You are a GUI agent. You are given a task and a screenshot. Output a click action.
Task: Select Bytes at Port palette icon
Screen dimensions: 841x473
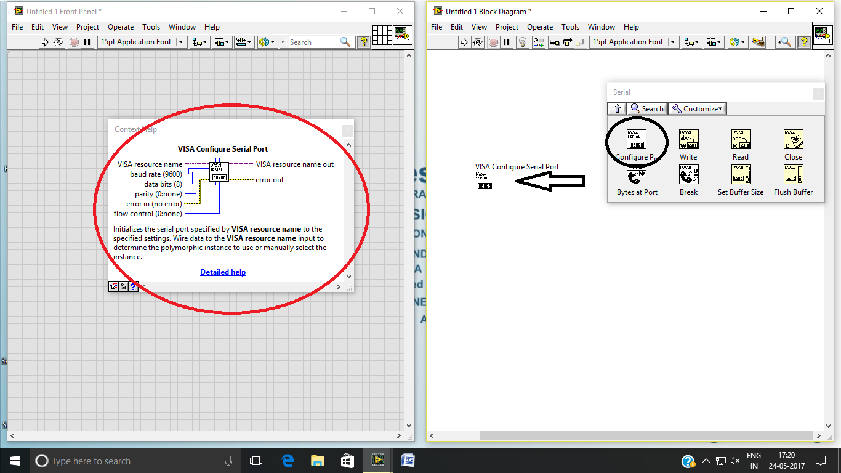pos(637,175)
